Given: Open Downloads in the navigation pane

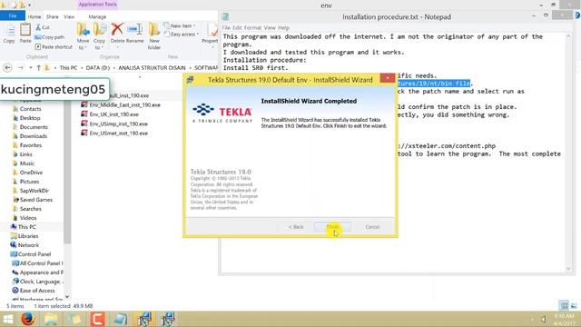Looking at the screenshot, I should click(x=33, y=136).
